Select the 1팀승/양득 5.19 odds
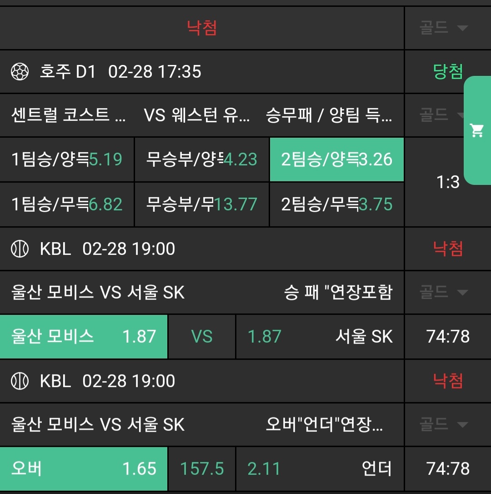Image resolution: width=491 pixels, height=494 pixels. pyautogui.click(x=67, y=160)
